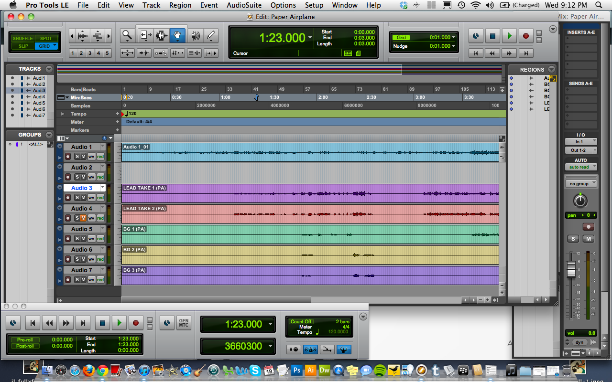Enable Shuffle edit mode
The width and height of the screenshot is (612, 382).
point(22,39)
